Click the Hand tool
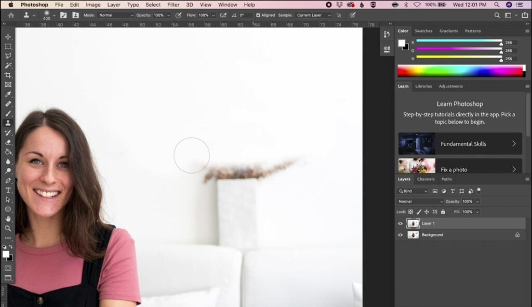Image resolution: width=532 pixels, height=307 pixels. (8, 219)
